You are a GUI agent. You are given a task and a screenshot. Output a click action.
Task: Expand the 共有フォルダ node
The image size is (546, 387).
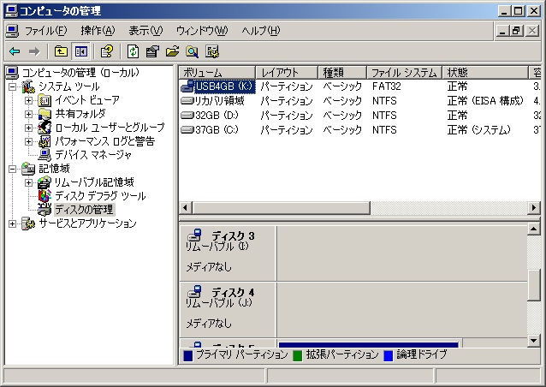point(28,114)
